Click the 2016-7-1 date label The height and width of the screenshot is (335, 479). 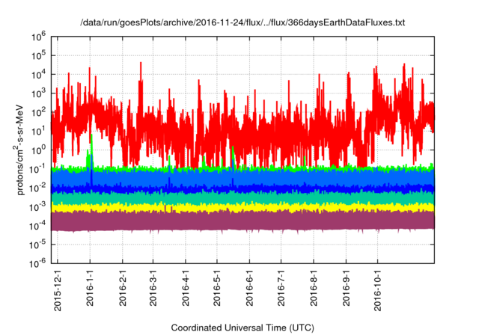coord(281,288)
